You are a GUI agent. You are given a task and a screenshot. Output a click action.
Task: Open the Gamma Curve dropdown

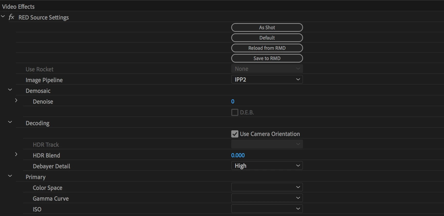tap(267, 198)
